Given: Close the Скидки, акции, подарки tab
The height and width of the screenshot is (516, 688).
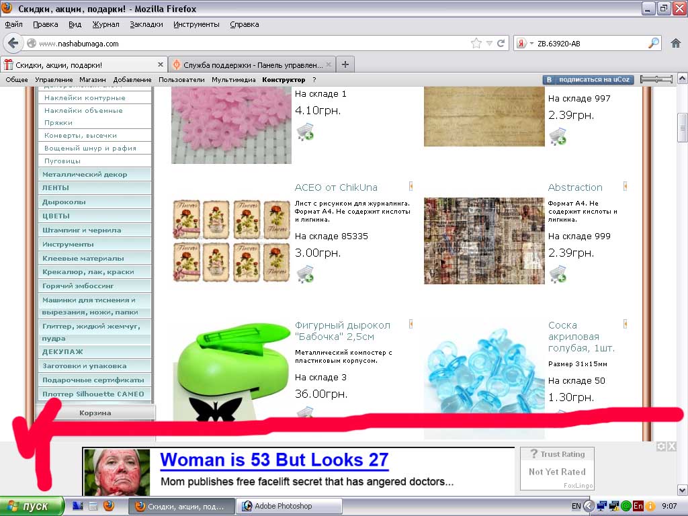Looking at the screenshot, I should [160, 64].
